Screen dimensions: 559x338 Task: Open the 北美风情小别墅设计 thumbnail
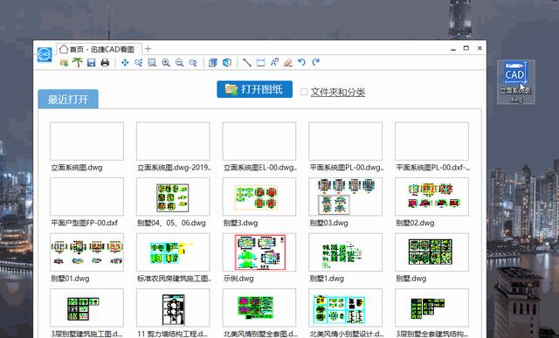coord(346,308)
